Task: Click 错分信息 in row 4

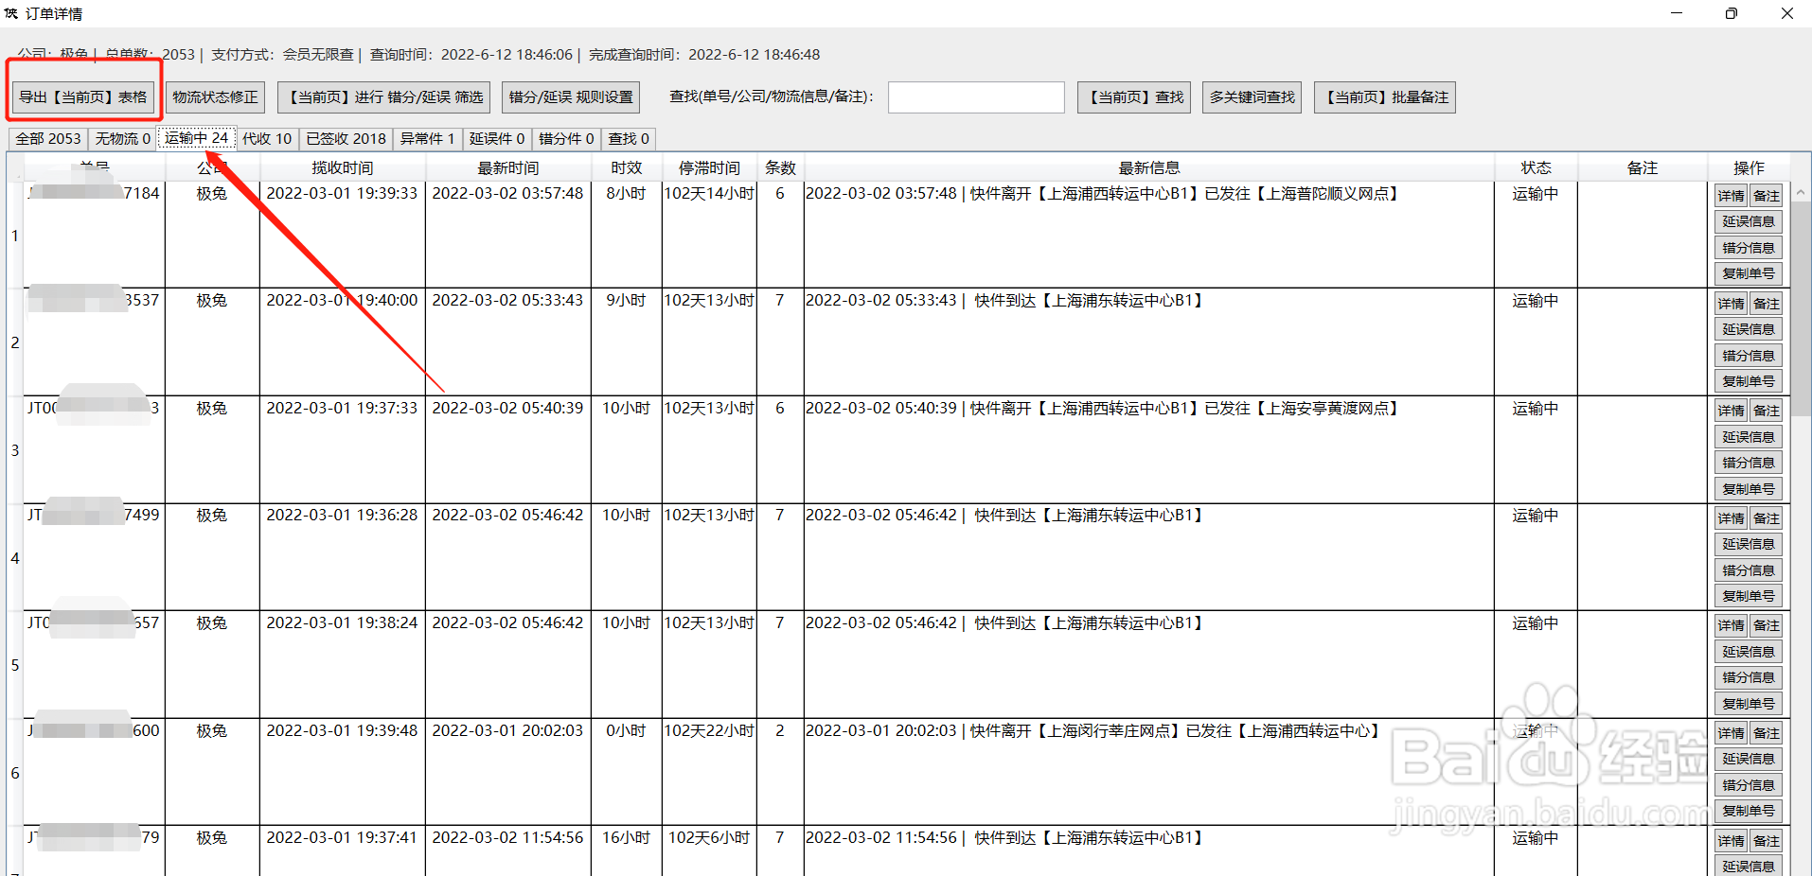Action: [1749, 570]
